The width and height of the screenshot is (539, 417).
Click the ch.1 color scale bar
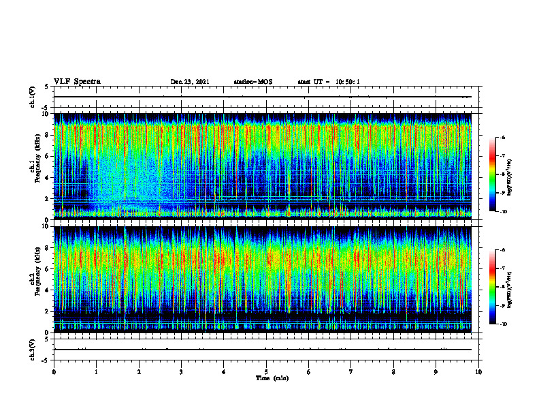click(493, 174)
